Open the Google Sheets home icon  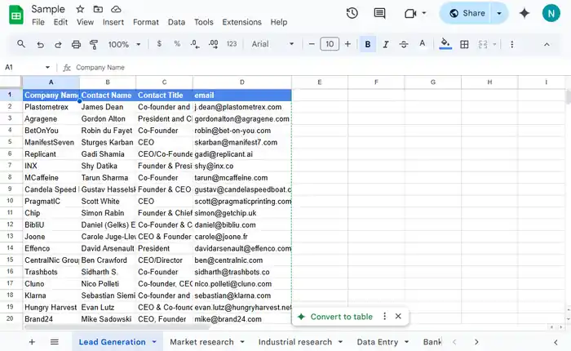click(15, 15)
